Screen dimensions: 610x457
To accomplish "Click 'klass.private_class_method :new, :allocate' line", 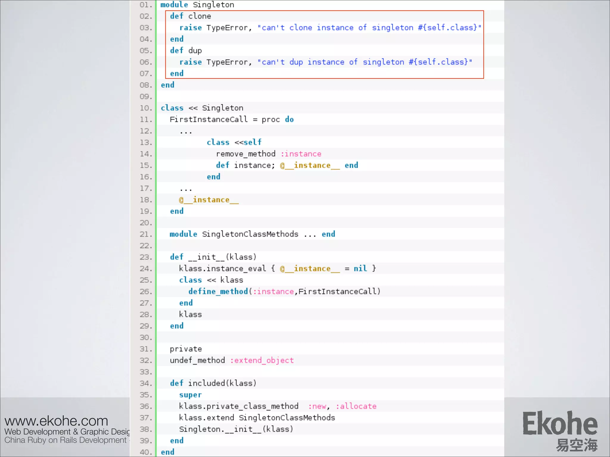I will click(x=278, y=406).
